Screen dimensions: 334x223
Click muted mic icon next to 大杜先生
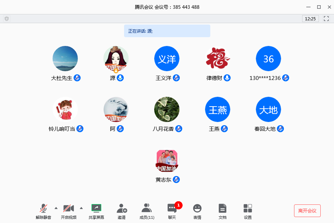click(77, 78)
